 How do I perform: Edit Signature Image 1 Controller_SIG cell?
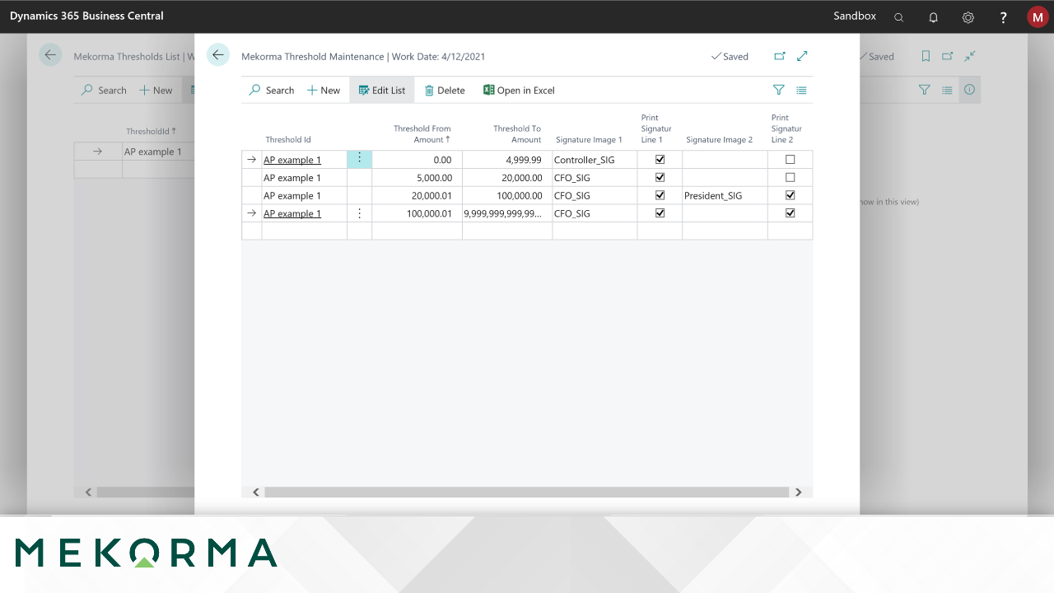[x=595, y=160]
